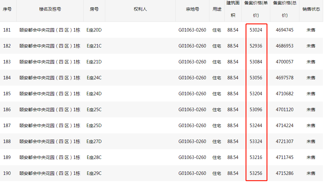
Task: Select room number E座21C
Action: (x=94, y=46)
